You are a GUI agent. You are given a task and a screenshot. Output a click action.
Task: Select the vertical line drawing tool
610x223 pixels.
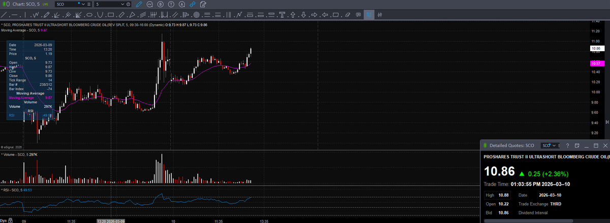(25, 15)
